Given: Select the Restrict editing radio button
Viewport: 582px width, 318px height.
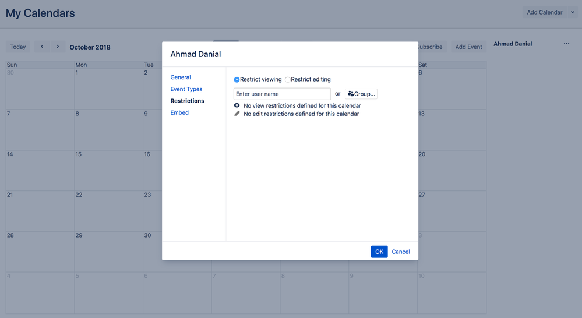Looking at the screenshot, I should [x=287, y=79].
